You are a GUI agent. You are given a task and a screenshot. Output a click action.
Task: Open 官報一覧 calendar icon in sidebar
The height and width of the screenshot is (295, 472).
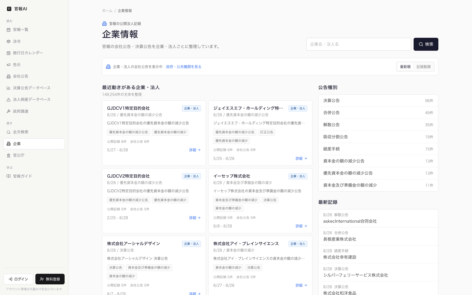(9, 30)
